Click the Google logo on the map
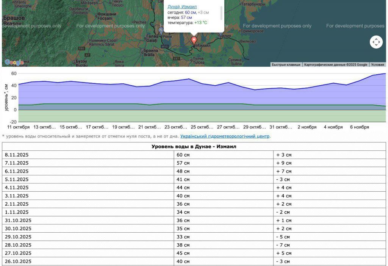This screenshot has height=266, width=388. 14,62
